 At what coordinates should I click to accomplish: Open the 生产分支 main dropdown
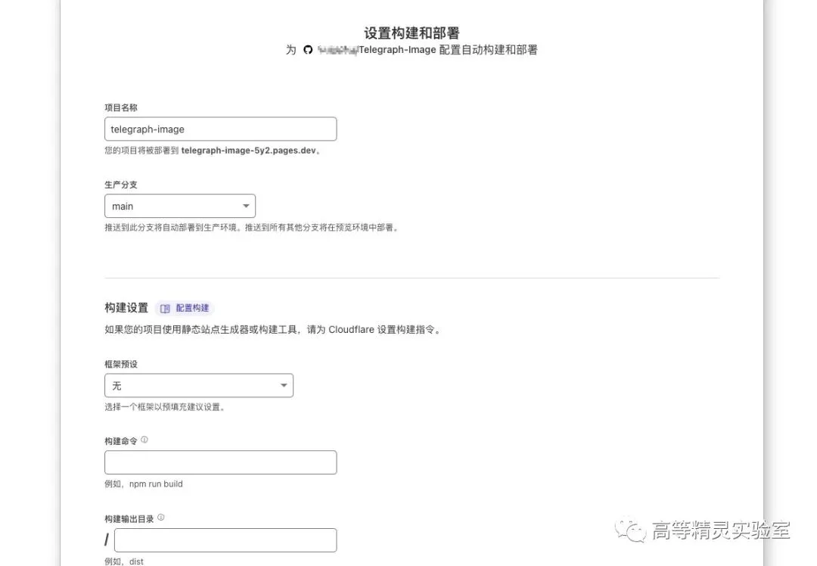tap(180, 206)
